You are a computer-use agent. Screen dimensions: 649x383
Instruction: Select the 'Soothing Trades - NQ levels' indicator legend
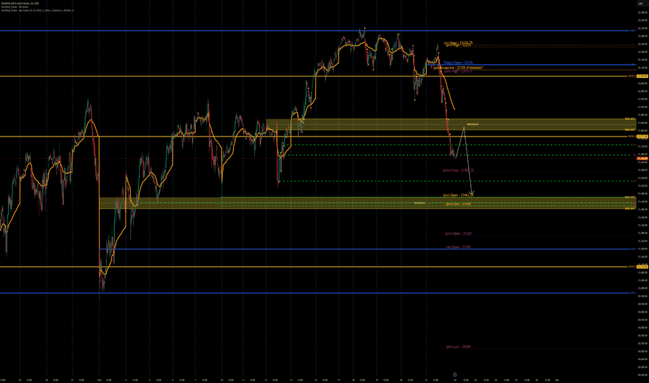point(15,7)
